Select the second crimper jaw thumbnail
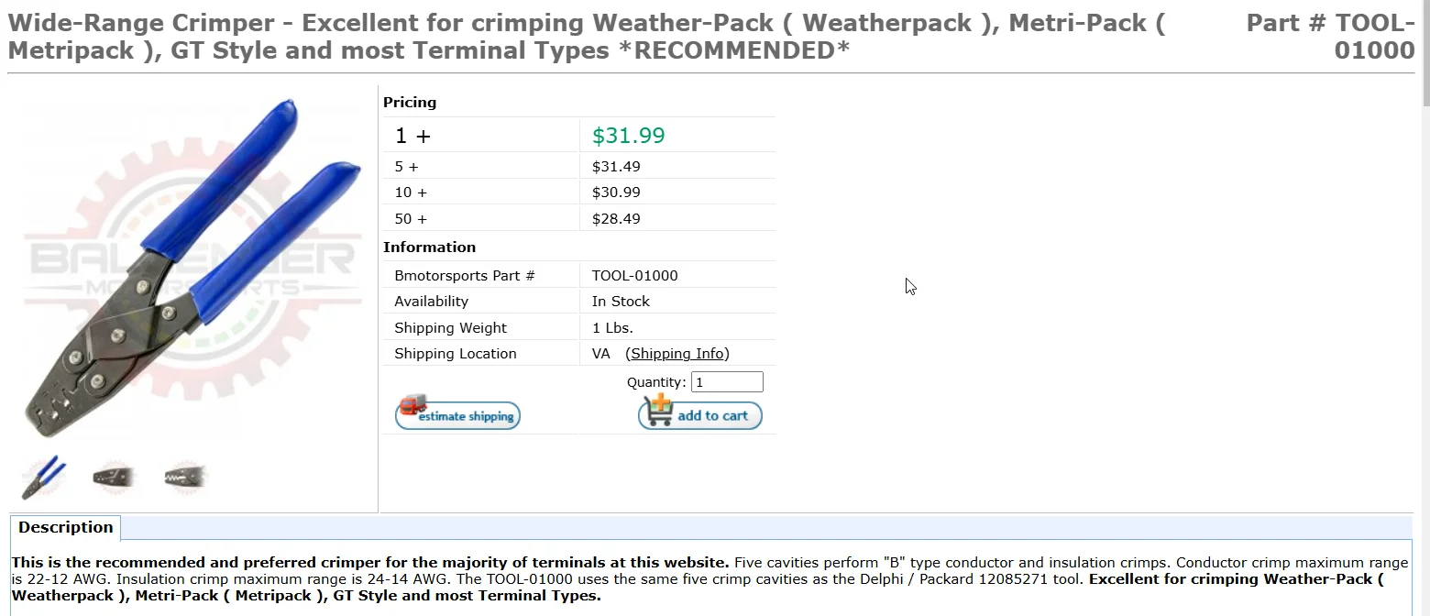Viewport: 1430px width, 616px height. (x=115, y=477)
